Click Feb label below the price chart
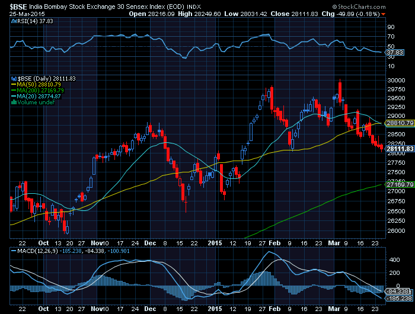 tap(274, 243)
